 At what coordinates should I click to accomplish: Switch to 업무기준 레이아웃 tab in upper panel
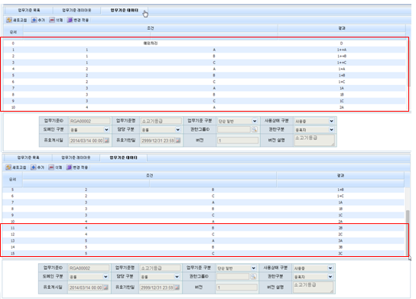76,10
